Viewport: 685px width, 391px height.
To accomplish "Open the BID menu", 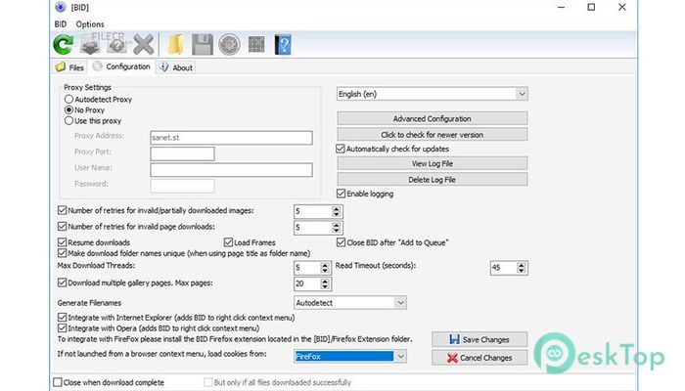I will pos(61,24).
